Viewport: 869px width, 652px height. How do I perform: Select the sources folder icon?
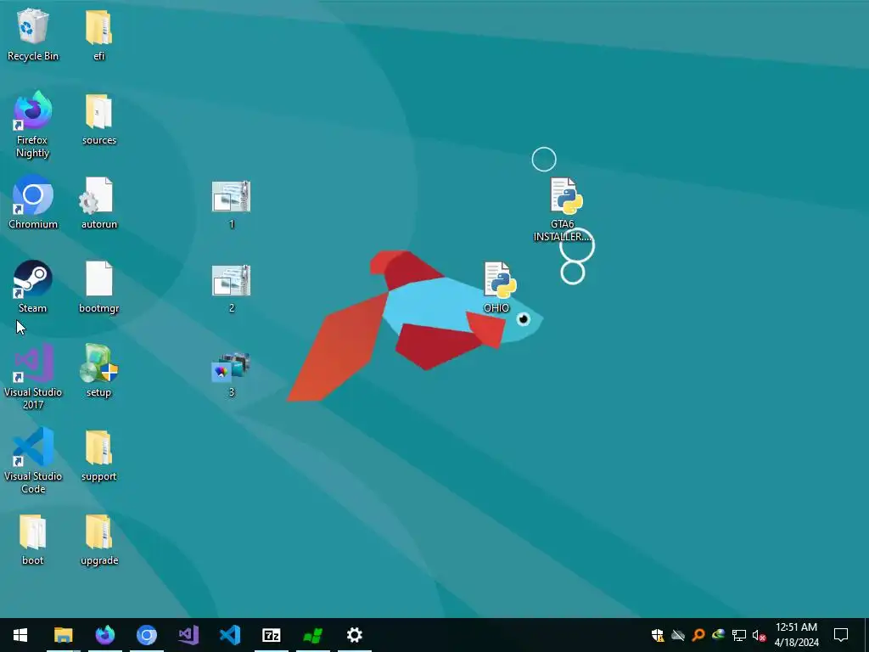[x=98, y=119]
